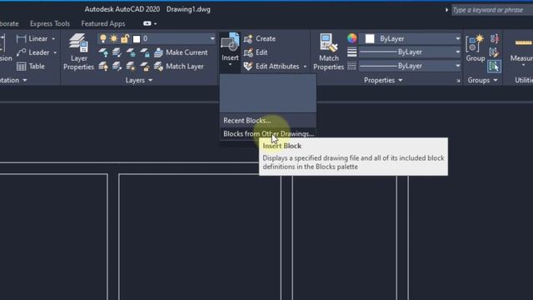Click the Match Layer button
Viewport: 533px width, 300px height.
179,67
